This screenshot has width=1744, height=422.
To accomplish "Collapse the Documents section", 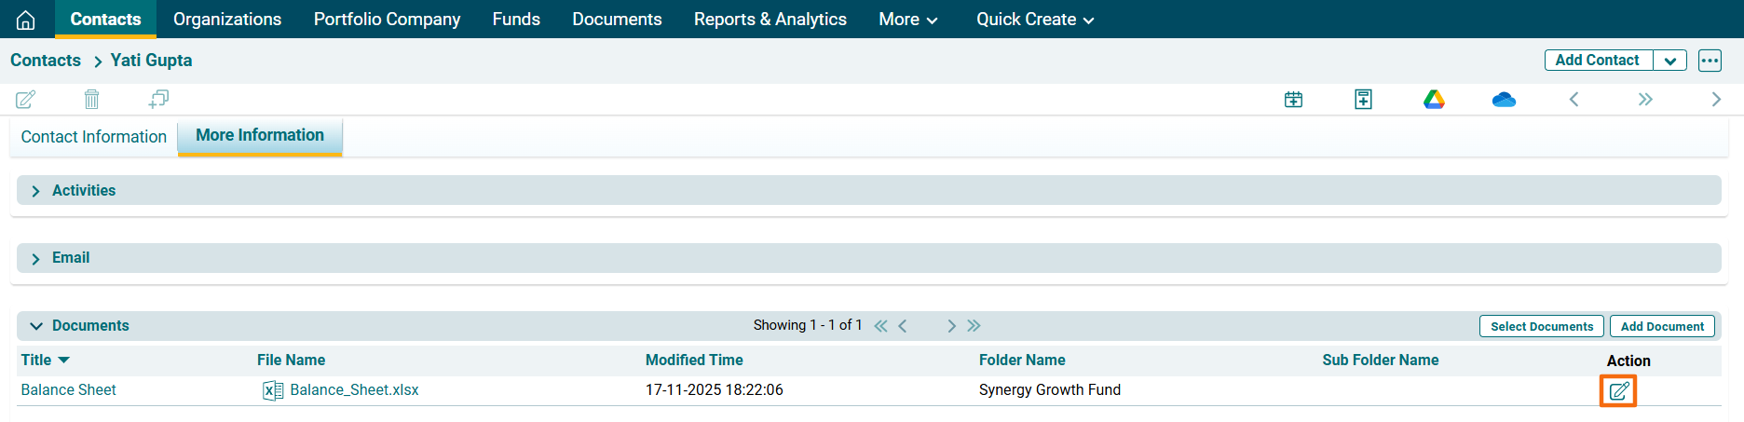I will click(x=36, y=326).
